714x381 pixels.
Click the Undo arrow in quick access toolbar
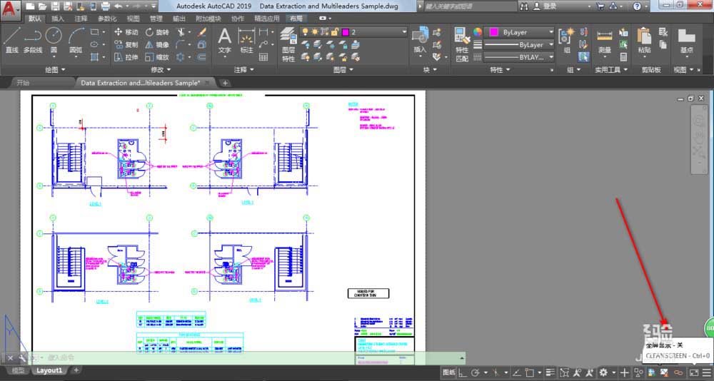[x=118, y=6]
